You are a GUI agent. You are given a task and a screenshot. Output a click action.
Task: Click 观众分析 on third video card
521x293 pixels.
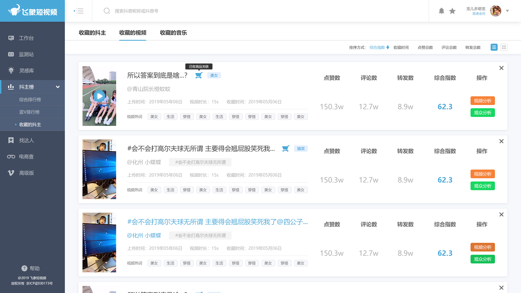click(483, 259)
